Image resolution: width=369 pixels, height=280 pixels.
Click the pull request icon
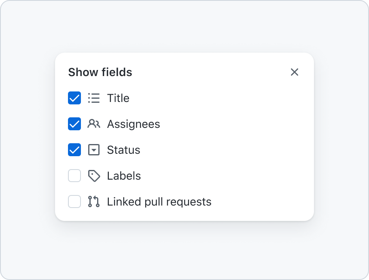point(94,202)
